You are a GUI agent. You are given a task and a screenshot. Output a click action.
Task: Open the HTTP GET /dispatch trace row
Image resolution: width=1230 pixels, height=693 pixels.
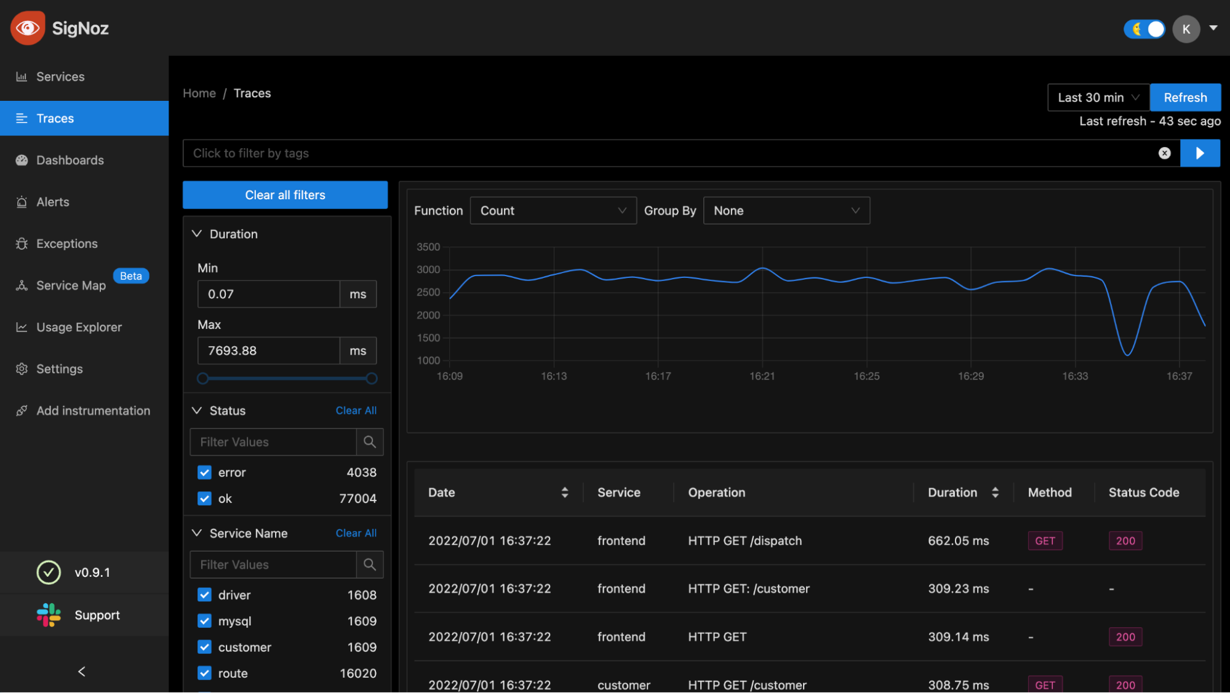click(810, 541)
